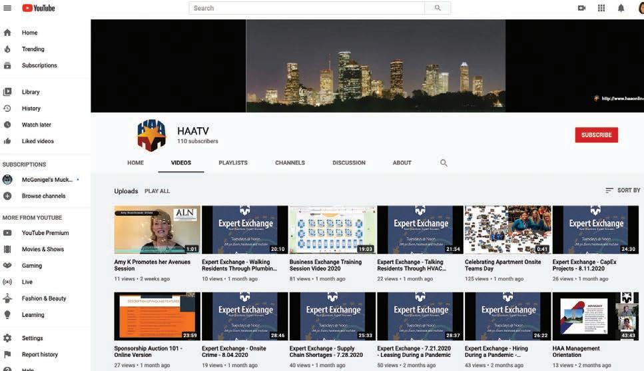Click the Liked videos thumbs-up icon
The height and width of the screenshot is (371, 644).
point(7,141)
